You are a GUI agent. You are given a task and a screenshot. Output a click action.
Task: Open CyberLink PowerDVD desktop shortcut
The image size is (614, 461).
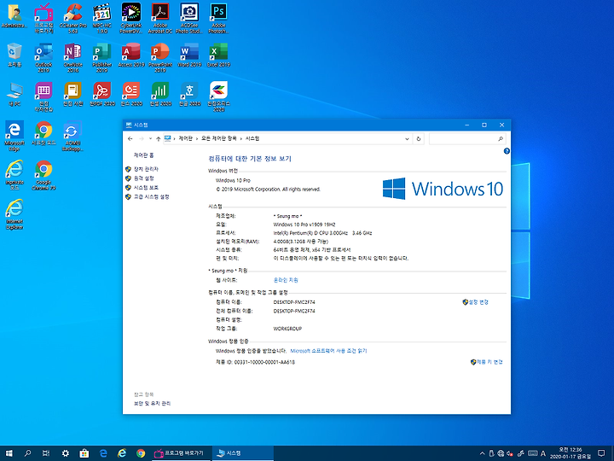tap(131, 18)
